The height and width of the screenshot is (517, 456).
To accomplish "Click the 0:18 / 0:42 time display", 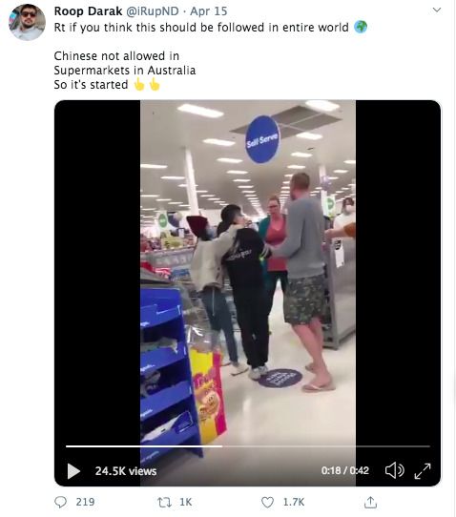I will coord(345,470).
